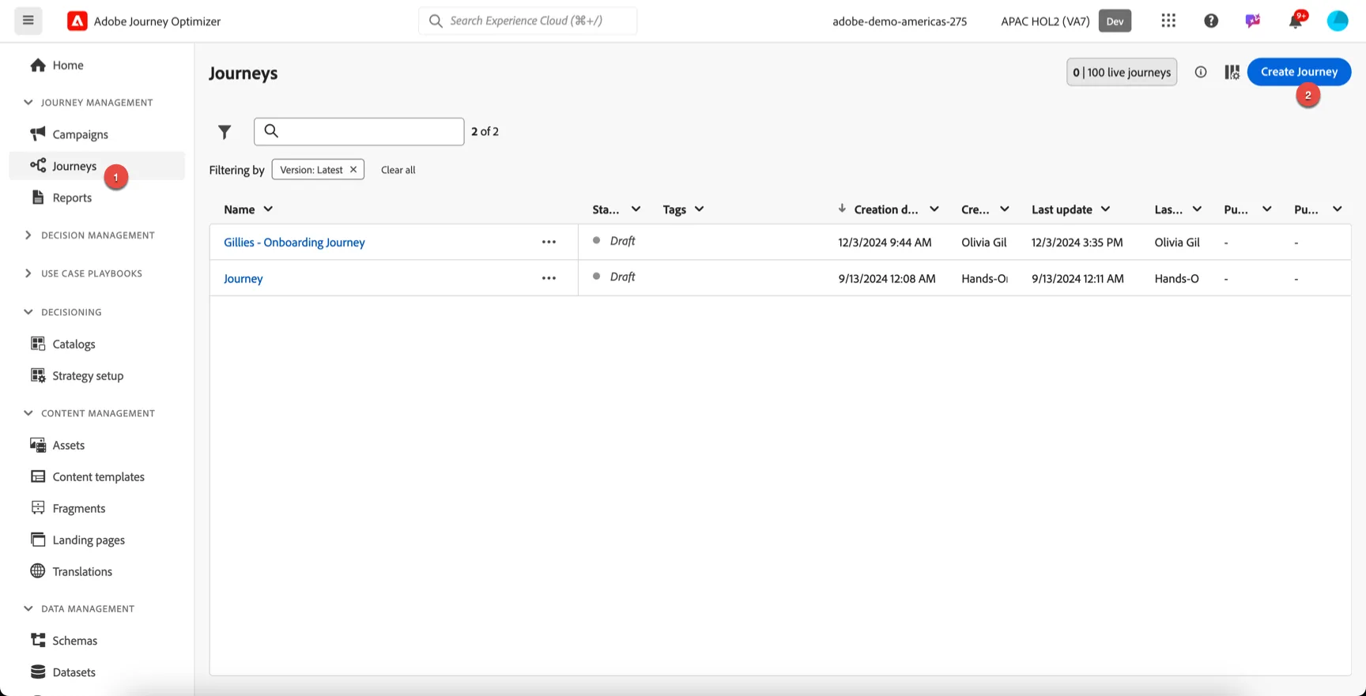Click the info icon beside live journeys
The width and height of the screenshot is (1366, 696).
(1201, 72)
